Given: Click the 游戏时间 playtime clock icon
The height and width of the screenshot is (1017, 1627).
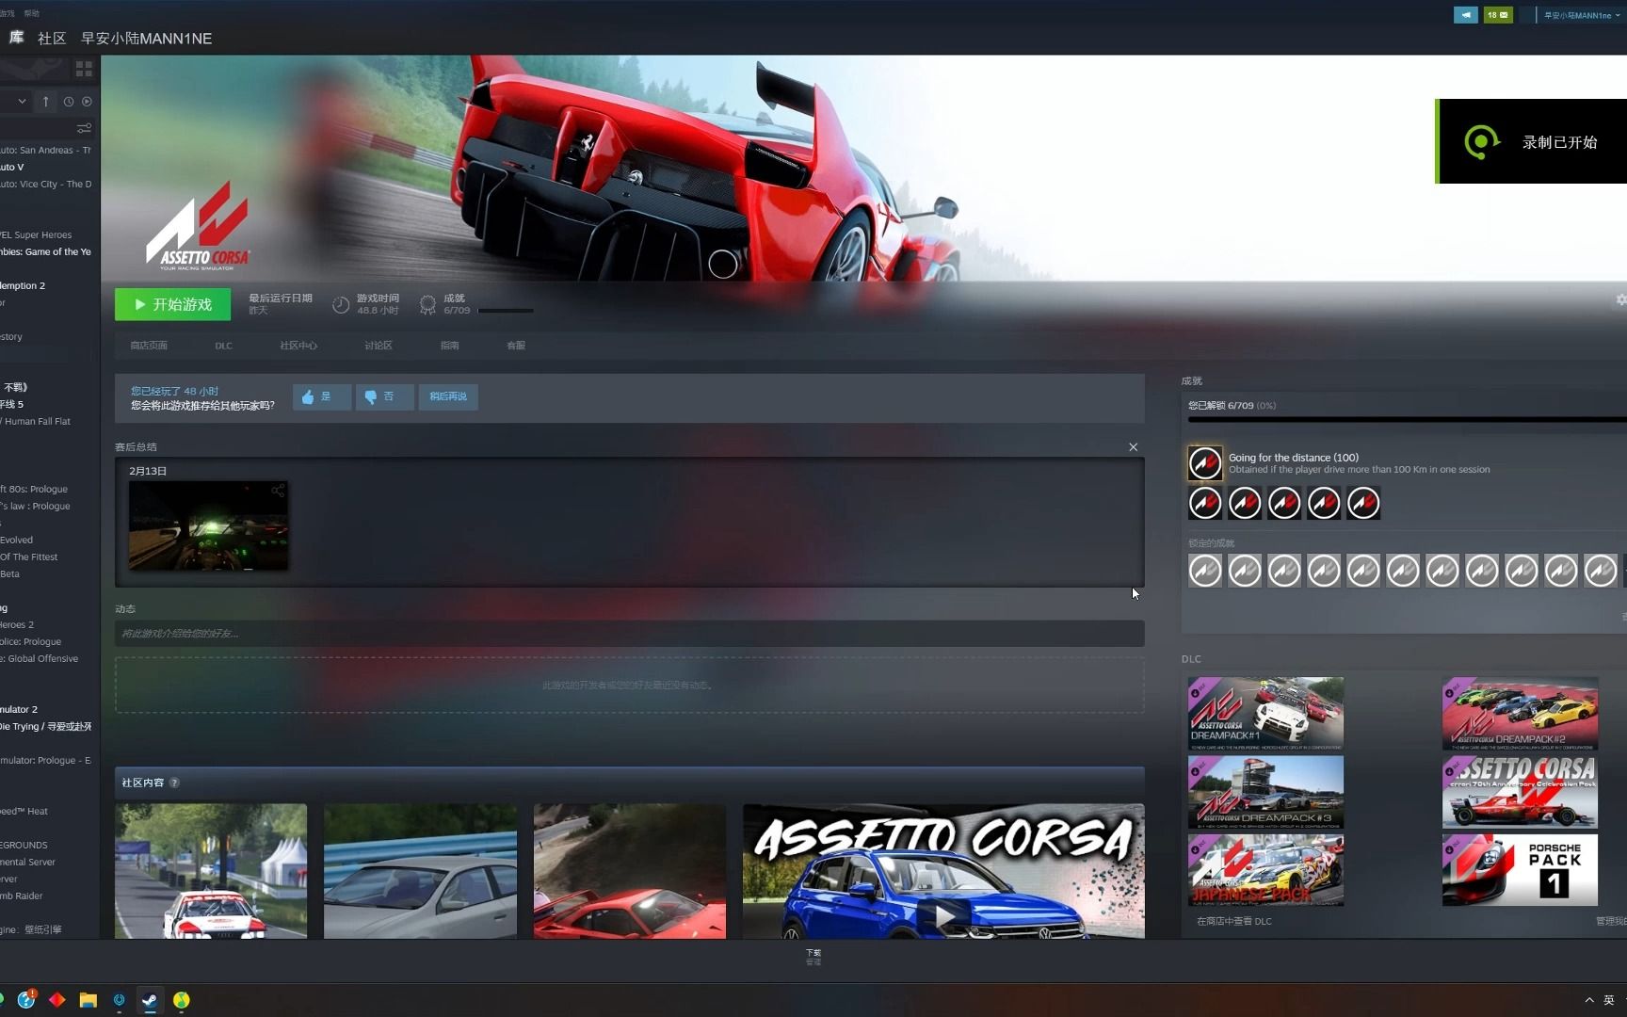Looking at the screenshot, I should (x=341, y=304).
